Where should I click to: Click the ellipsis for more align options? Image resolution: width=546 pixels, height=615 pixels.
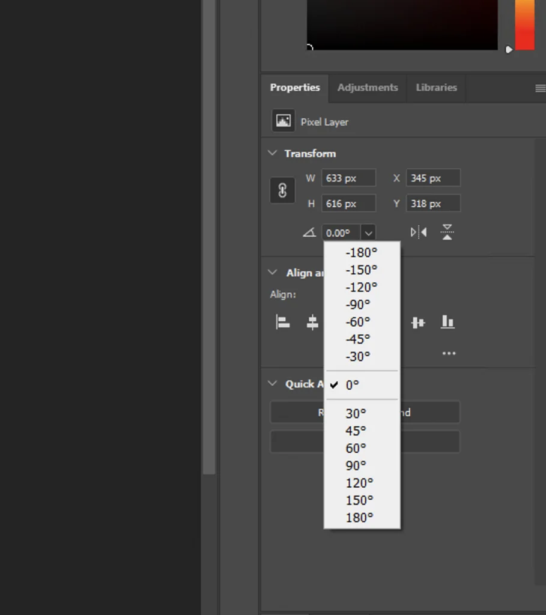point(449,353)
